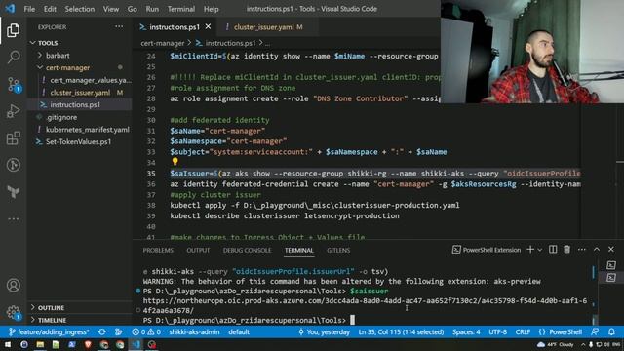
Task: Expand the TIMELINE section
Action: 52,320
